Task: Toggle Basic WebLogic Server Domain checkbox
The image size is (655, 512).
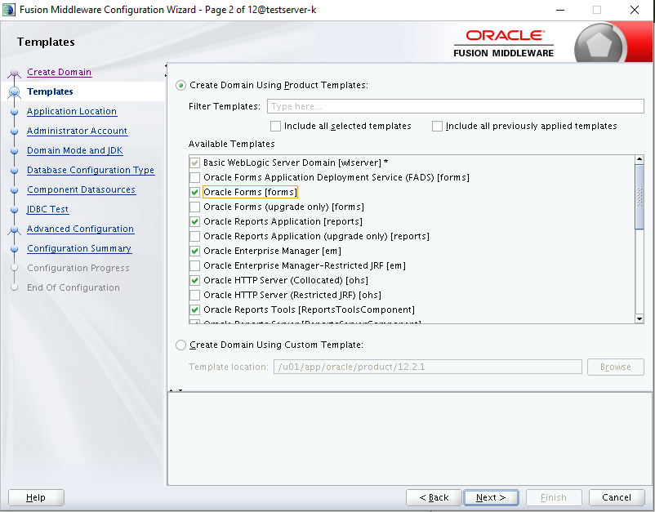Action: click(x=194, y=163)
